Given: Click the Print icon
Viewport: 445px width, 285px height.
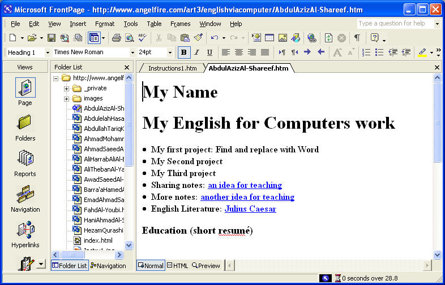Looking at the screenshot, I should [116, 38].
